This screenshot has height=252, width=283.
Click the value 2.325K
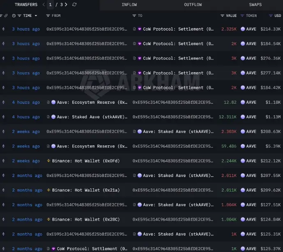tap(229, 29)
